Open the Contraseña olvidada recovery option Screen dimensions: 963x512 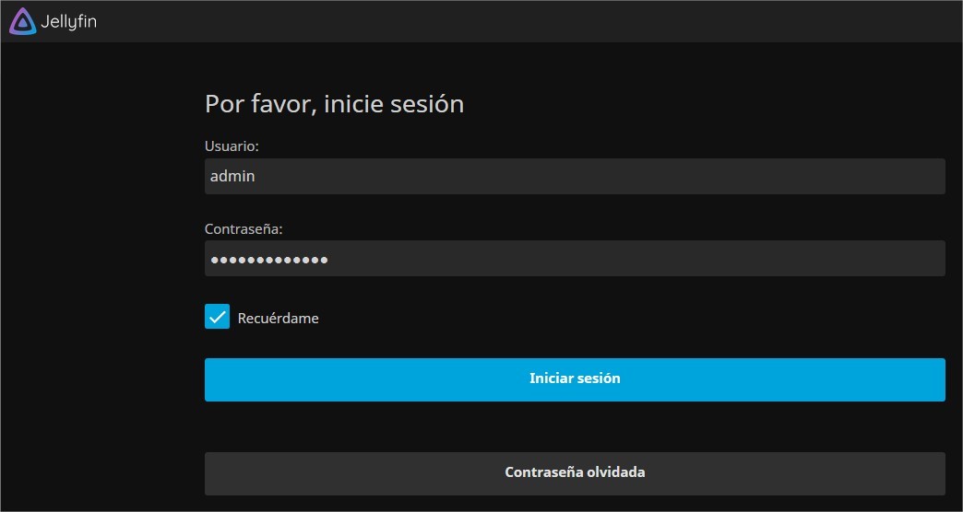click(x=575, y=473)
